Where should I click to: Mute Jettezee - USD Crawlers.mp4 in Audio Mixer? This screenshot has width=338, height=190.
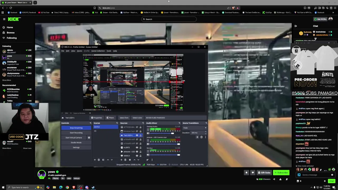pos(148,144)
